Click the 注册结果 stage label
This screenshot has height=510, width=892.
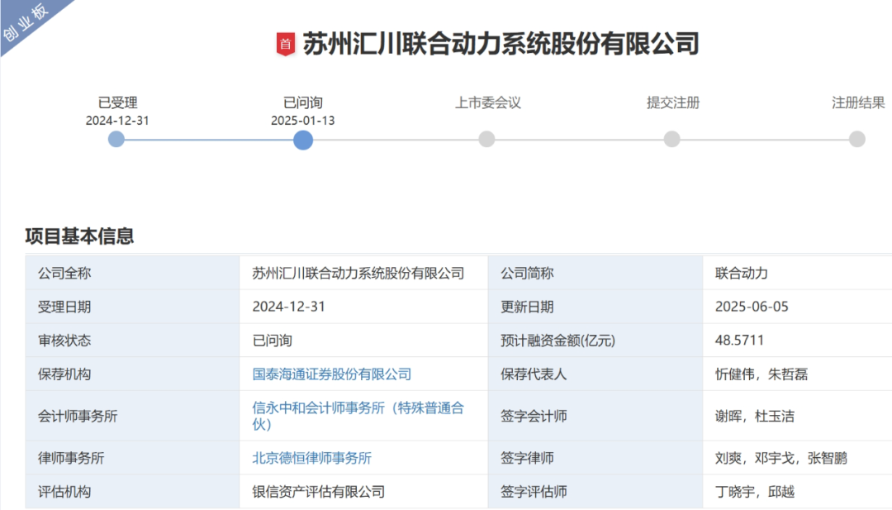click(x=858, y=103)
